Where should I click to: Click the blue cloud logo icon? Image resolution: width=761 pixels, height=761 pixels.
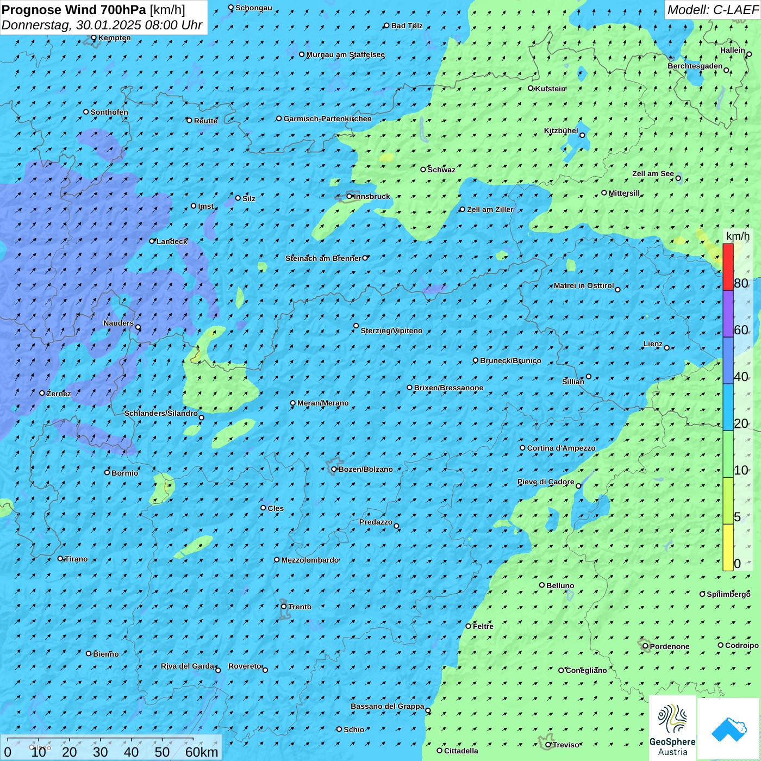[x=729, y=728]
